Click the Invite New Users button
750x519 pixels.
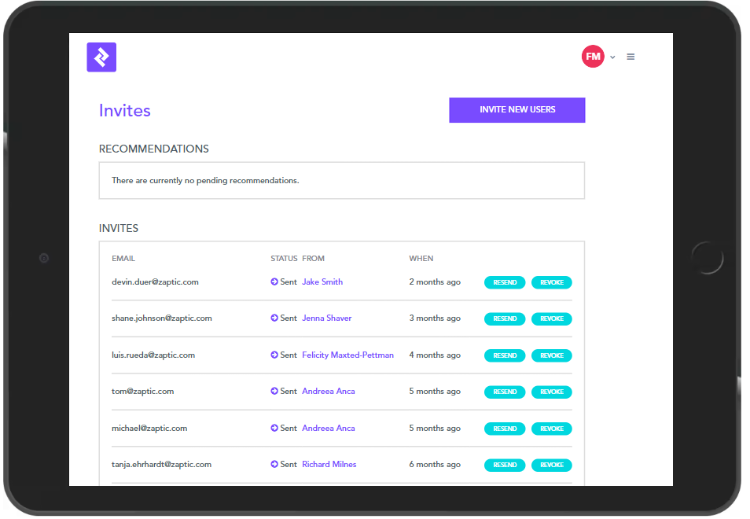517,110
